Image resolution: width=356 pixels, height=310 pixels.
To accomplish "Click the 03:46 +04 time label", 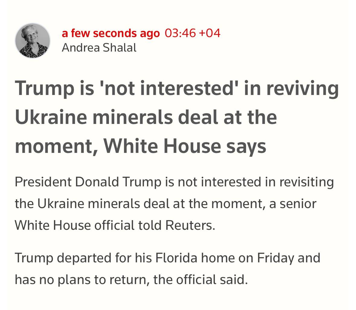I will [x=193, y=33].
